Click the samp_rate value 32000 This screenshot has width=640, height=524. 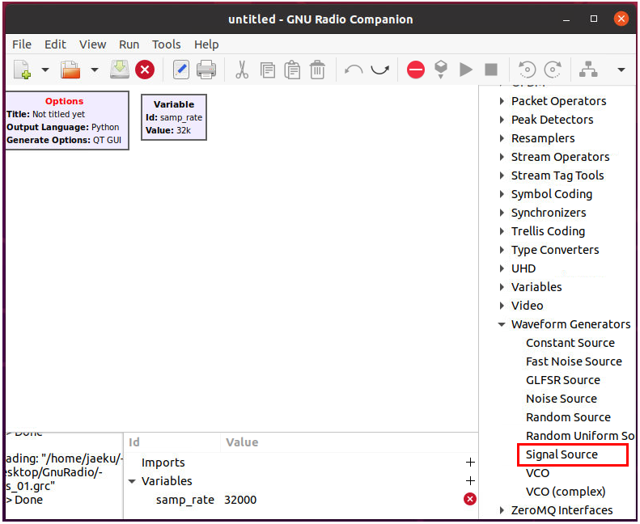[x=240, y=500]
